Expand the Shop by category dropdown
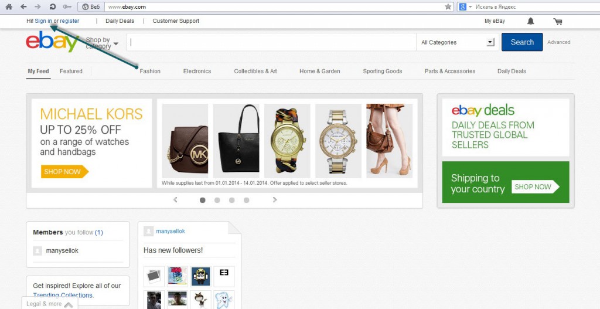The height and width of the screenshot is (309, 600). click(x=102, y=43)
